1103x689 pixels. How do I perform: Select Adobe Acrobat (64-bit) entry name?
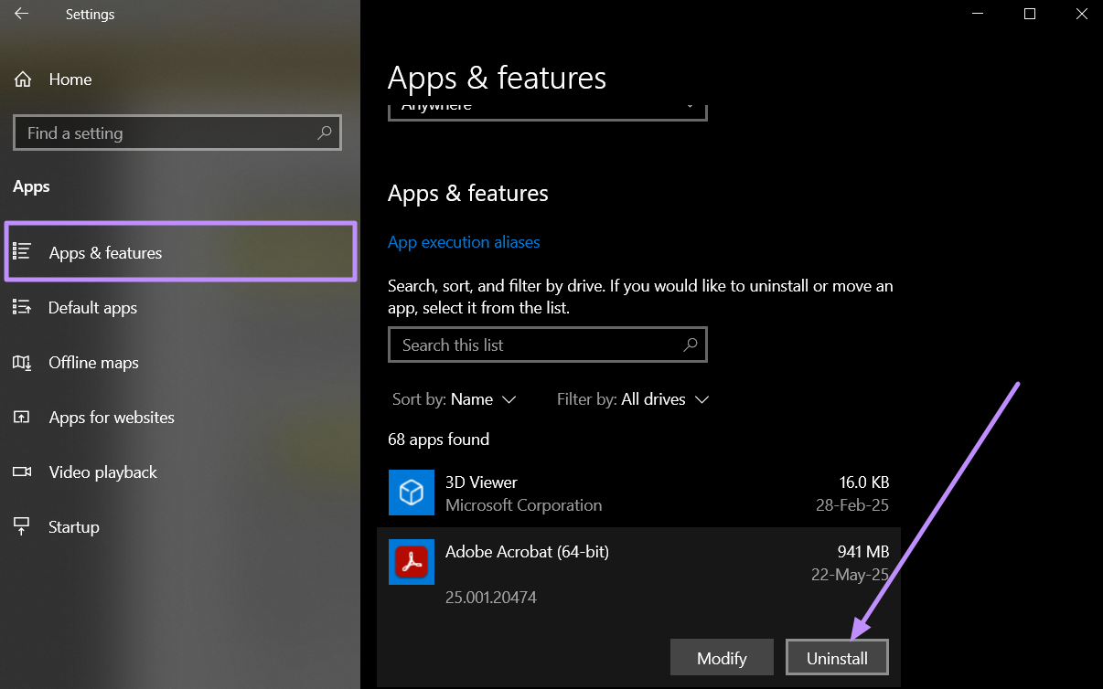[x=527, y=552]
